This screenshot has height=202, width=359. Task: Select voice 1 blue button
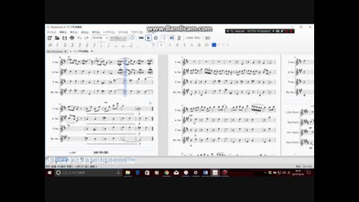pyautogui.click(x=214, y=45)
